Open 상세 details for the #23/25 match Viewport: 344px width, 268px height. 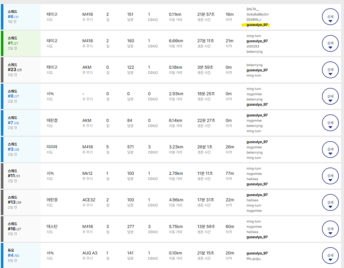click(330, 70)
